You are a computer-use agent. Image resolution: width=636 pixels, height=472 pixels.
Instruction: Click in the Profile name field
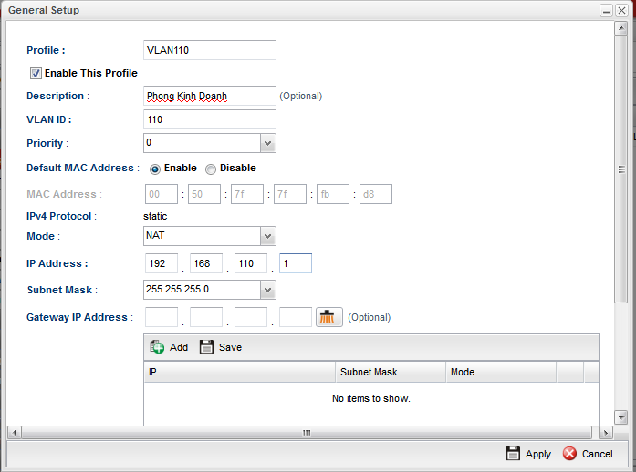pyautogui.click(x=210, y=50)
